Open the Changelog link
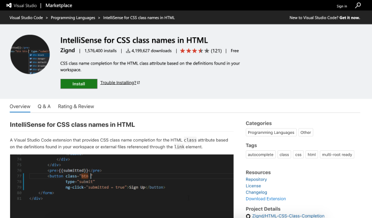This screenshot has height=218, width=372. (x=256, y=192)
